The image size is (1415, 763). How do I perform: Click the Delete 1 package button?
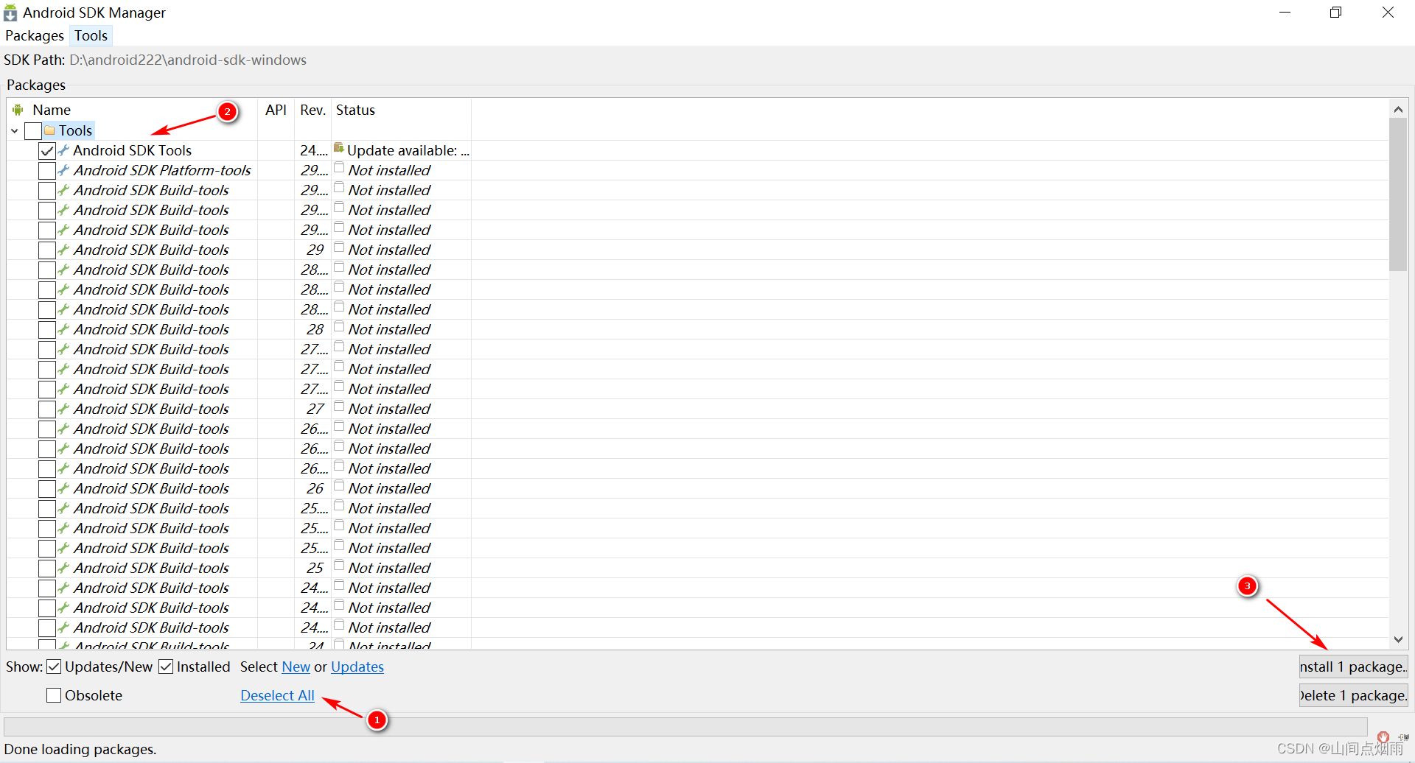click(x=1353, y=695)
